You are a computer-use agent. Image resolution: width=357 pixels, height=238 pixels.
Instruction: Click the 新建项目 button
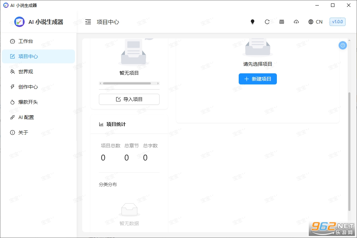[x=258, y=79]
